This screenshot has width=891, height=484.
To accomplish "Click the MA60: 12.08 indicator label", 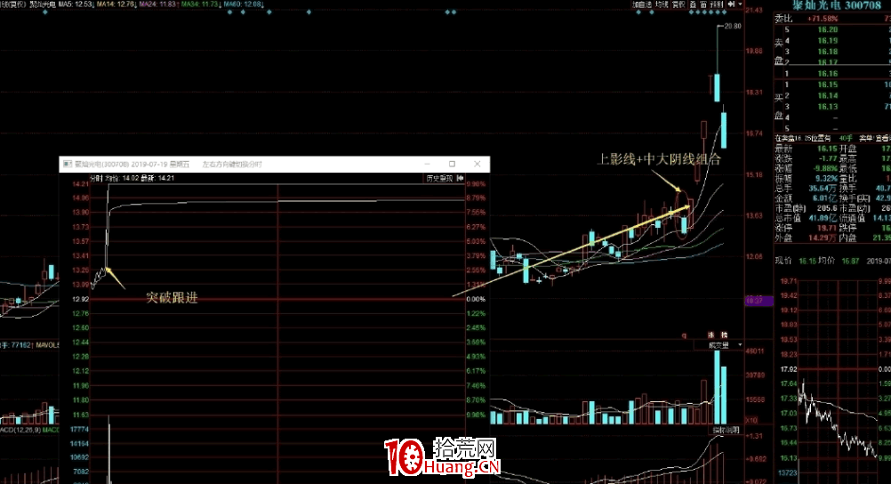I will pyautogui.click(x=244, y=4).
